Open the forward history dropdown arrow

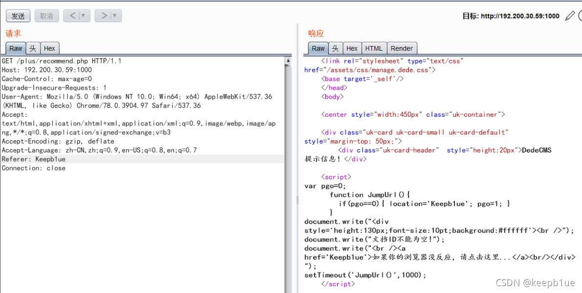coord(115,16)
